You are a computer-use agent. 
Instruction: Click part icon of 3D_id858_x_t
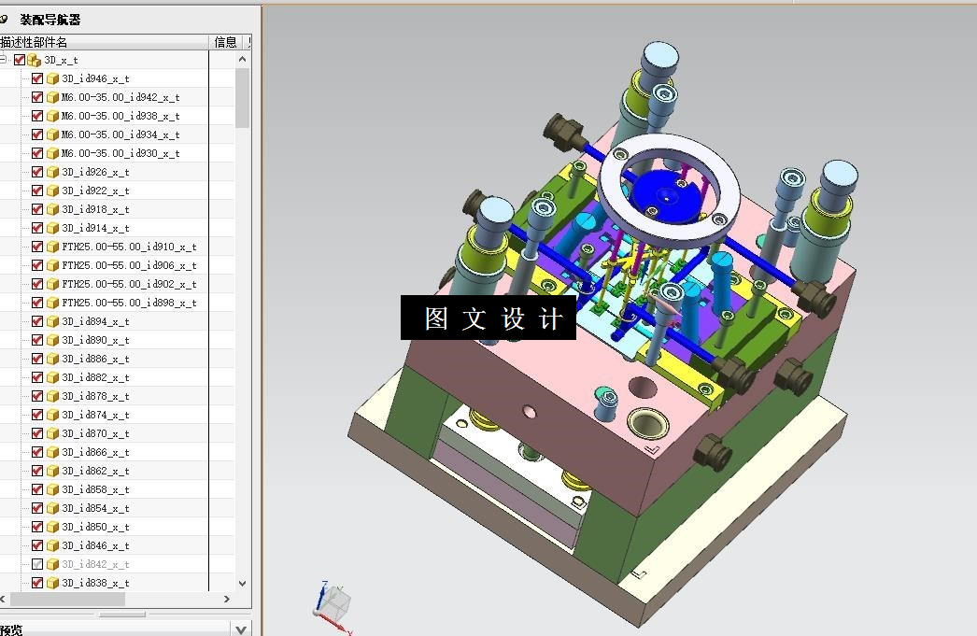click(x=52, y=489)
